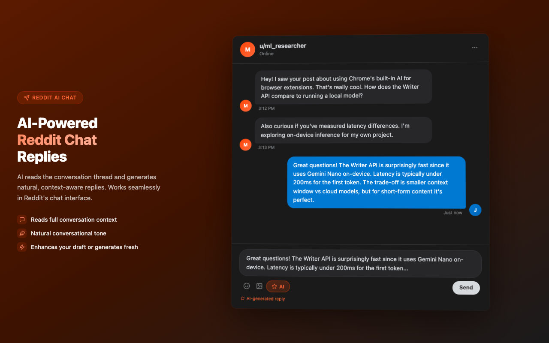Select the star AI icon in the composer
The image size is (549, 343).
click(x=274, y=286)
